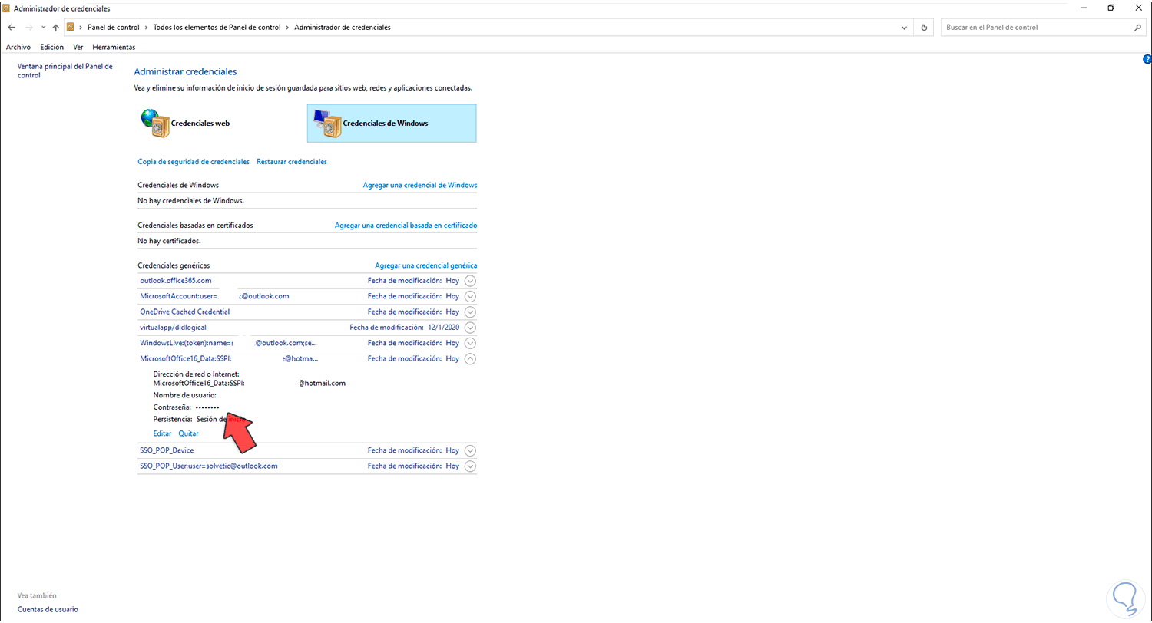Image resolution: width=1152 pixels, height=623 pixels.
Task: Expand the MicrosoftAccount:user credential chevron
Action: coord(471,296)
